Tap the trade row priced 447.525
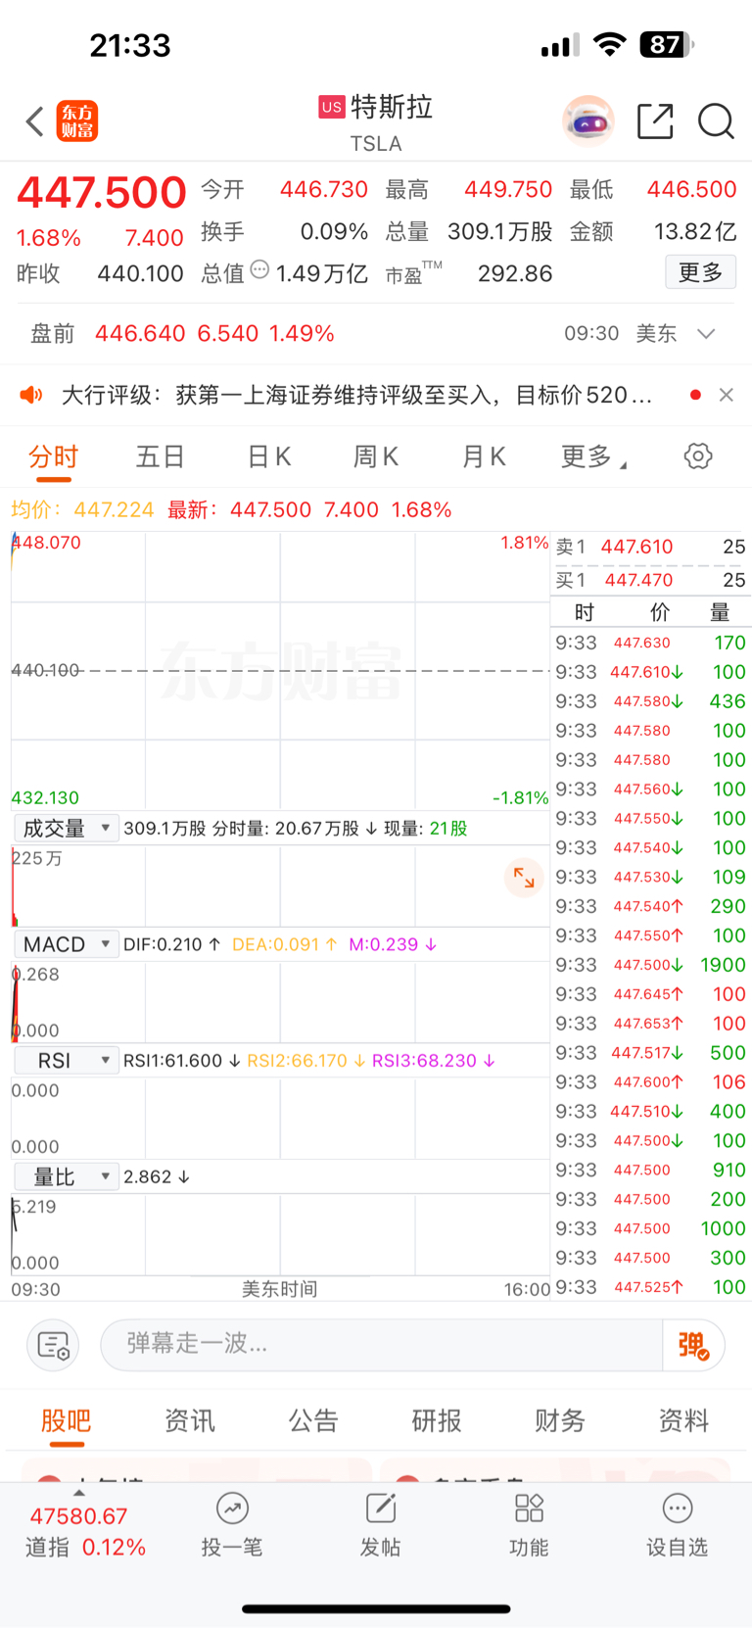Viewport: 752px width, 1628px height. click(x=651, y=1287)
